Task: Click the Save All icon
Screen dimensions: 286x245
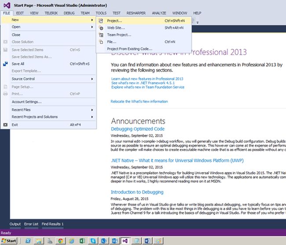Action: tap(5, 64)
